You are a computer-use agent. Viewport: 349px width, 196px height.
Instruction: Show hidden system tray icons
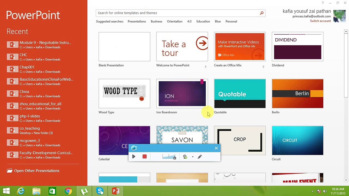tap(313, 191)
